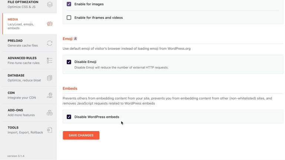Click the File Optimization layers icon

[x=50, y=4]
